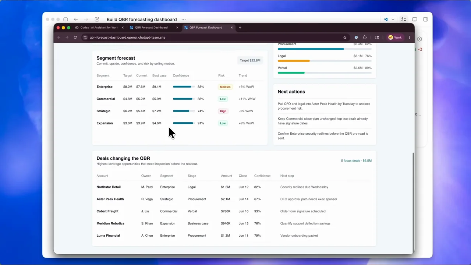Viewport: 471px width, 265px height.
Task: Select the Meridian Robotics account
Action: (x=110, y=223)
